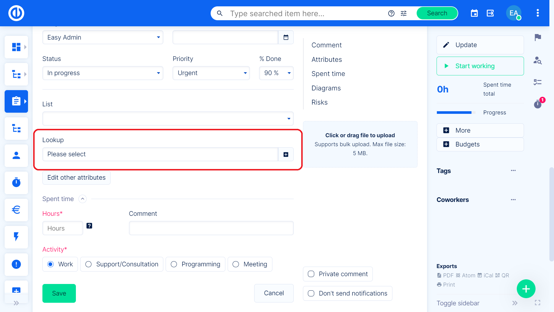
Task: Click the Cancel button
Action: [274, 293]
